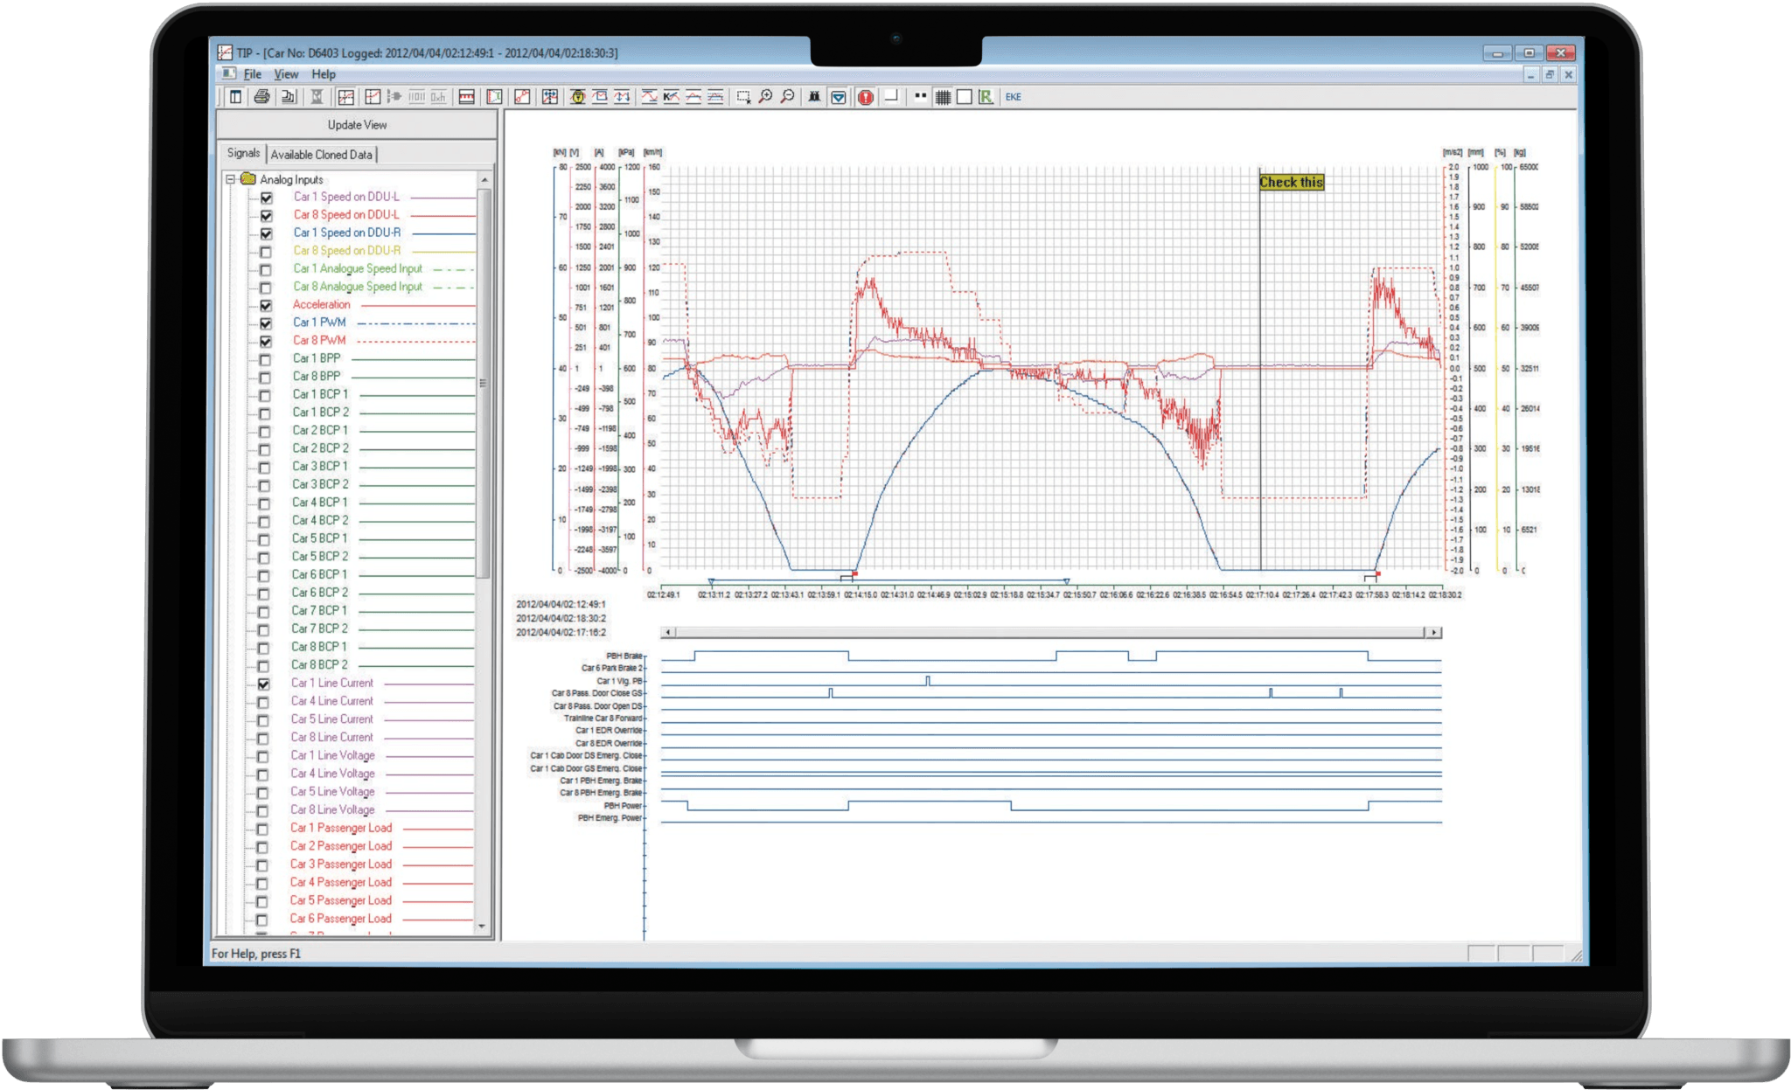Open the Help menu

324,74
